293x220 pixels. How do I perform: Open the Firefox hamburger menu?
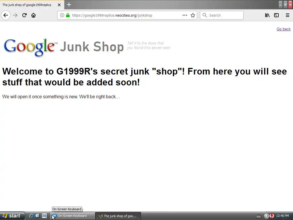287,15
